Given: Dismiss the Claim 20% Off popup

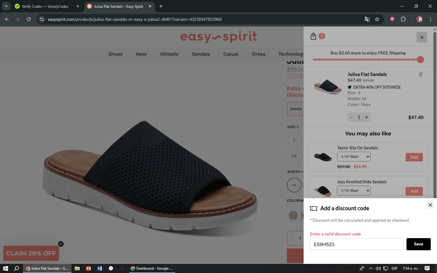Looking at the screenshot, I should 61,244.
